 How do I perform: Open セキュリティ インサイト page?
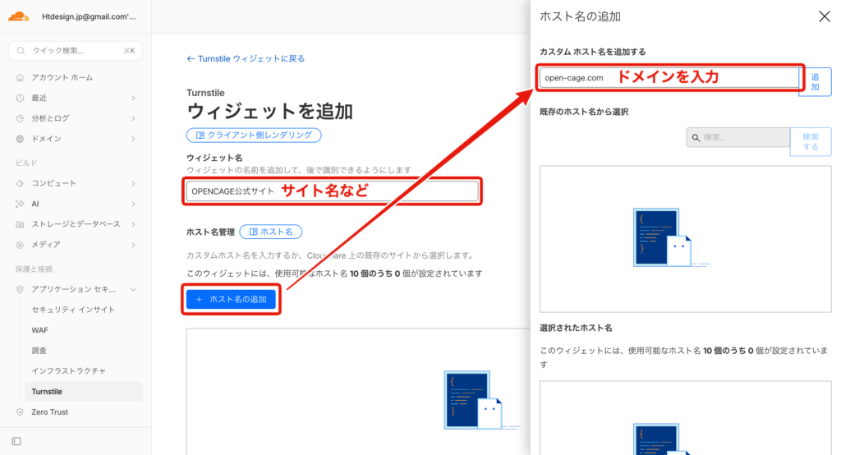[x=73, y=310]
